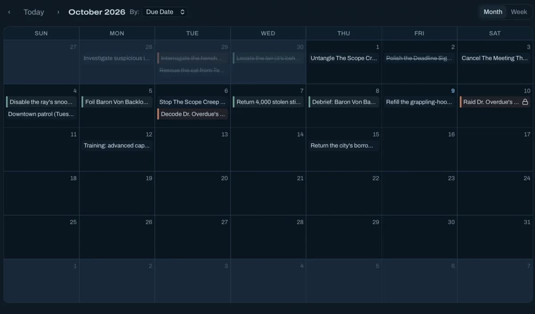
Task: Go to previous month with left chevron
Action: 9,12
